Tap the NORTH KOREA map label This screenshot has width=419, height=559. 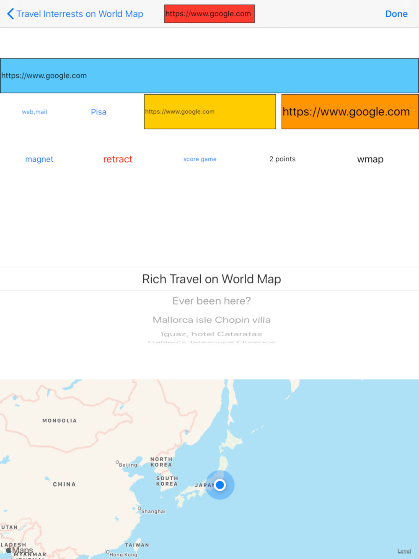(161, 462)
